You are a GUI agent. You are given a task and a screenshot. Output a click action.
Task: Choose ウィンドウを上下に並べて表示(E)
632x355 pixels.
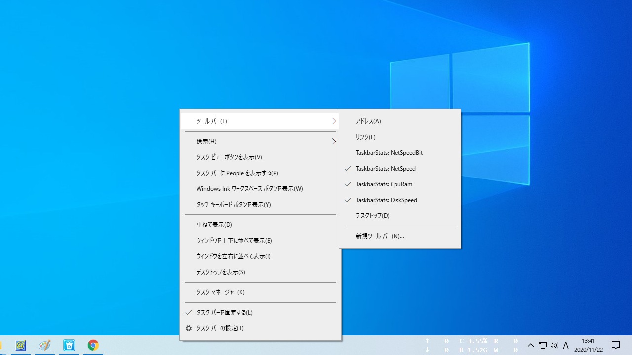[260, 241]
